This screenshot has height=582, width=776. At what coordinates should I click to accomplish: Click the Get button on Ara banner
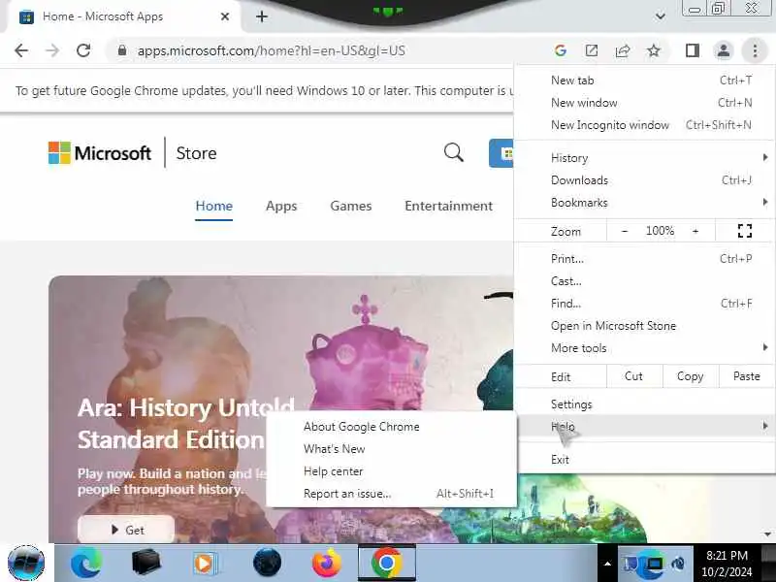(126, 530)
